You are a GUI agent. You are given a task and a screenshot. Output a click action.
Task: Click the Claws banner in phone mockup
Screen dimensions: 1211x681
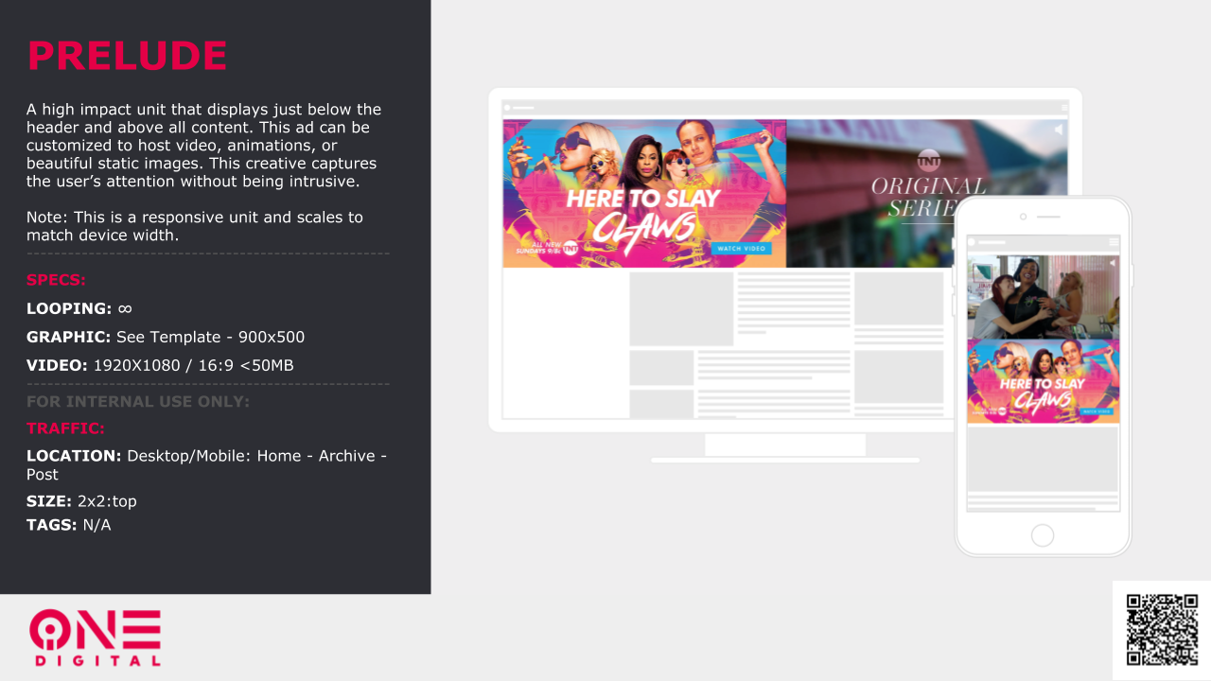point(1043,381)
